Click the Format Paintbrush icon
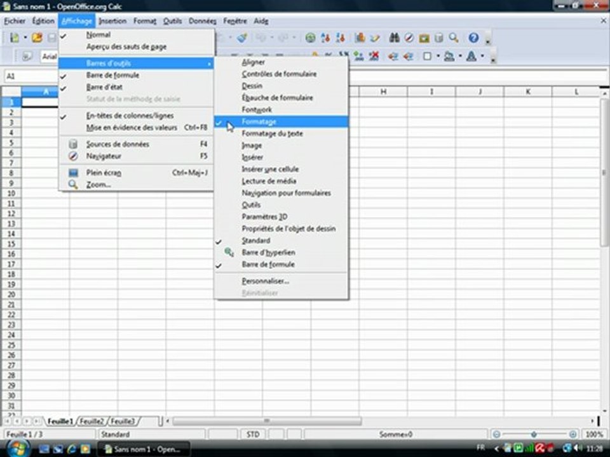This screenshot has height=457, width=610. (x=242, y=37)
